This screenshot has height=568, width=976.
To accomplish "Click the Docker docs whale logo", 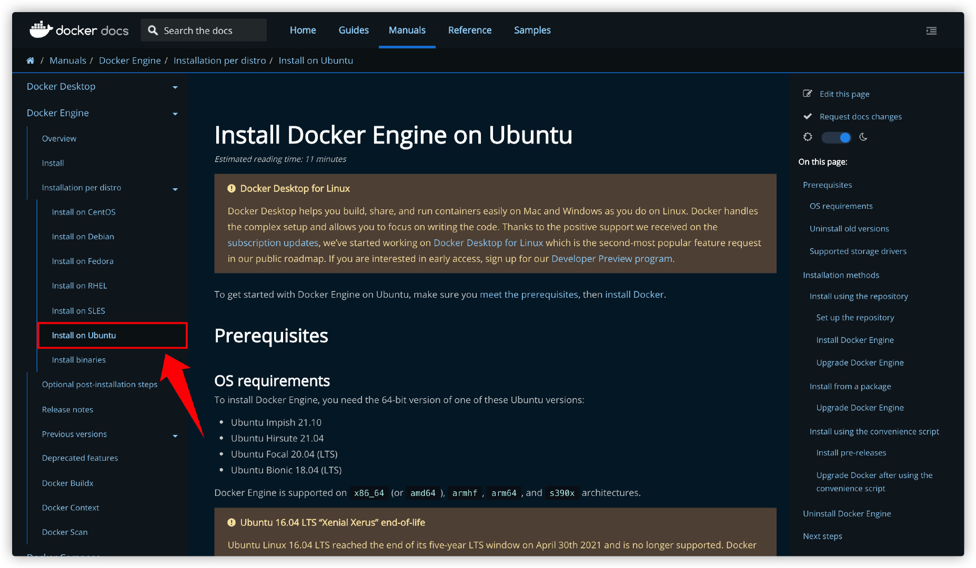I will click(41, 30).
